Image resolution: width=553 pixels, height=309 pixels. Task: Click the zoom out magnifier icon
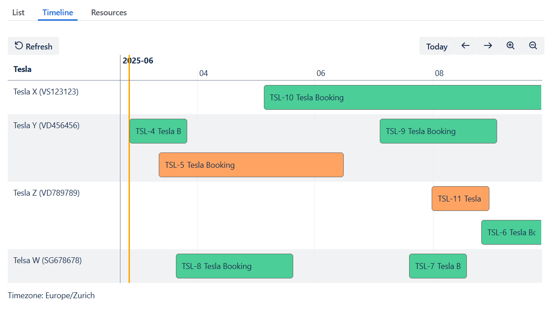[x=533, y=45]
